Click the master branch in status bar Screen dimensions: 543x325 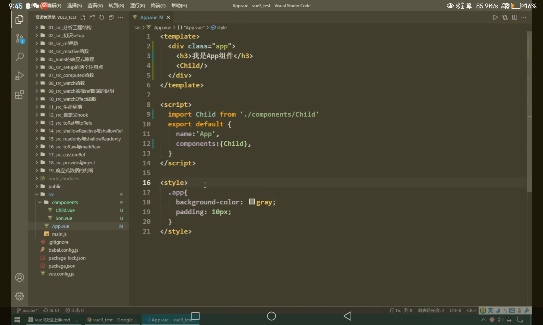[27, 310]
